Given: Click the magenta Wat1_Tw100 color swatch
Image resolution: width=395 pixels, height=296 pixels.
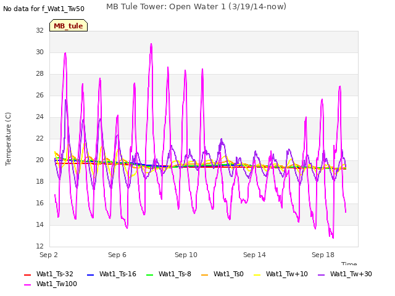Looking at the screenshot, I should (x=27, y=285).
